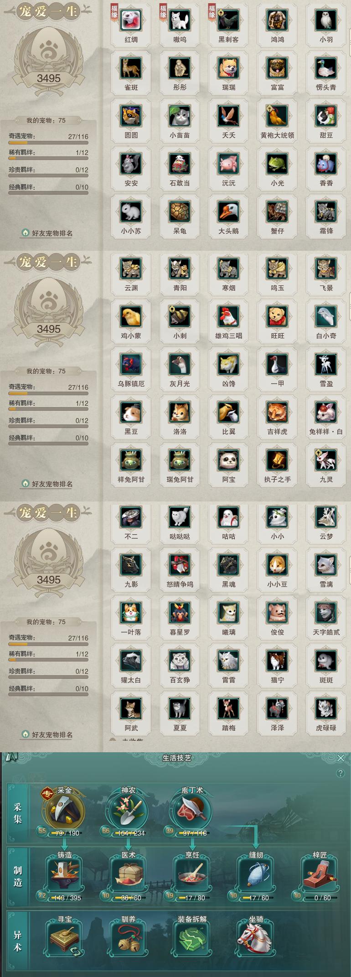Select the 医术 medicine craft icon
This screenshot has width=351, height=977.
(128, 875)
